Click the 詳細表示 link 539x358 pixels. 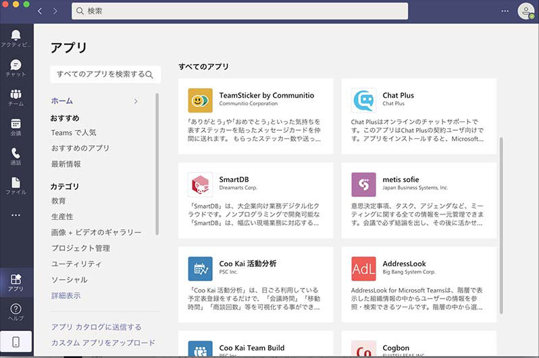[66, 295]
